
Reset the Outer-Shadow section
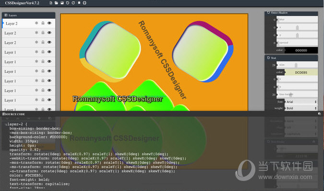(268, 12)
